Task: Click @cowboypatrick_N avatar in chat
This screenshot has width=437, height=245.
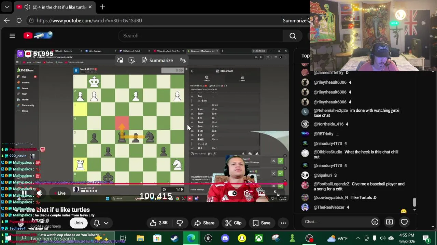Action: pyautogui.click(x=305, y=197)
